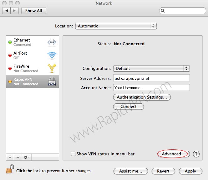Enable Show VPN status in menu bar
Image resolution: width=208 pixels, height=180 pixels.
(73, 154)
